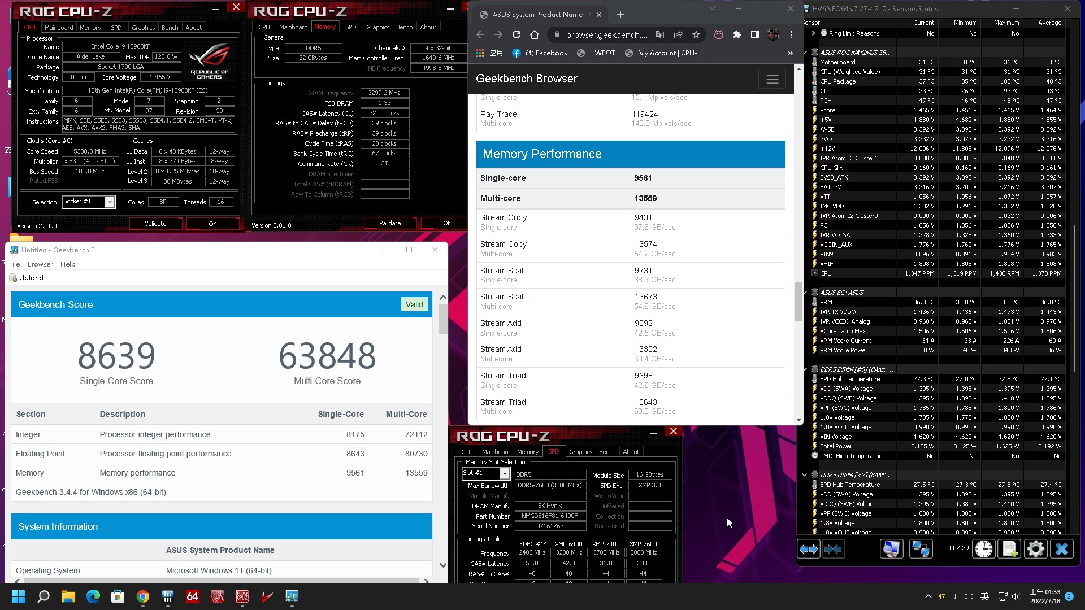Click HWiNFO reset clock icon

(x=984, y=549)
